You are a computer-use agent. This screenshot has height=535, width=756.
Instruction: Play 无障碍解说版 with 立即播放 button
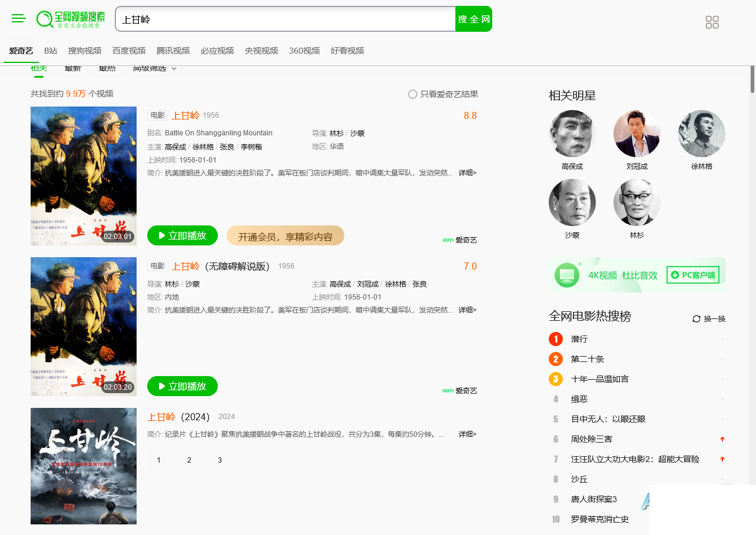(x=183, y=386)
